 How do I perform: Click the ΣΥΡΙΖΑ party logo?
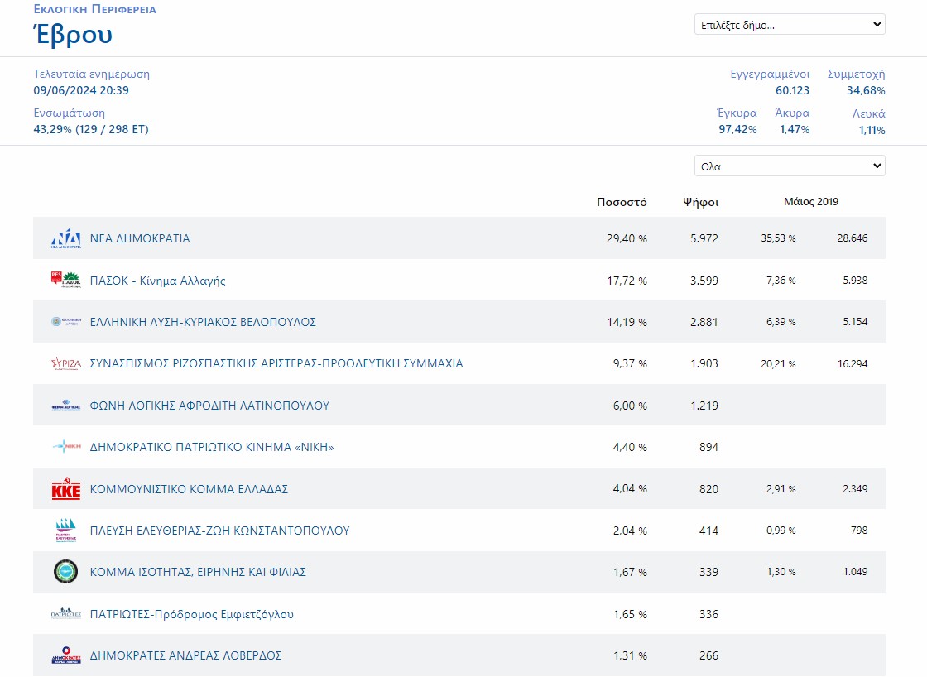(x=66, y=363)
